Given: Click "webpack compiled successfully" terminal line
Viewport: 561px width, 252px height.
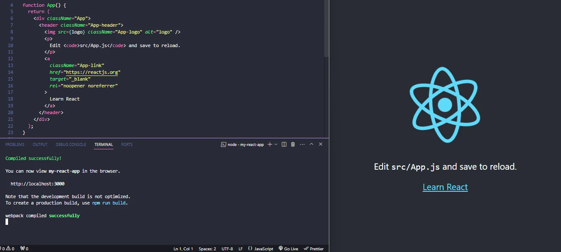Looking at the screenshot, I should [42, 216].
